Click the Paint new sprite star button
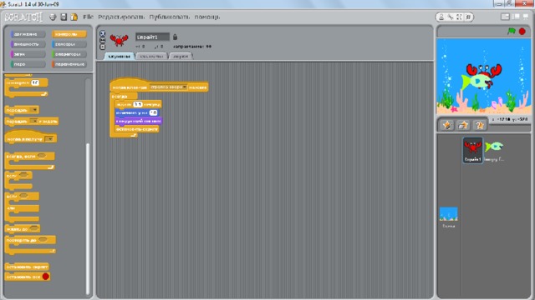The height and width of the screenshot is (300, 535). 446,125
